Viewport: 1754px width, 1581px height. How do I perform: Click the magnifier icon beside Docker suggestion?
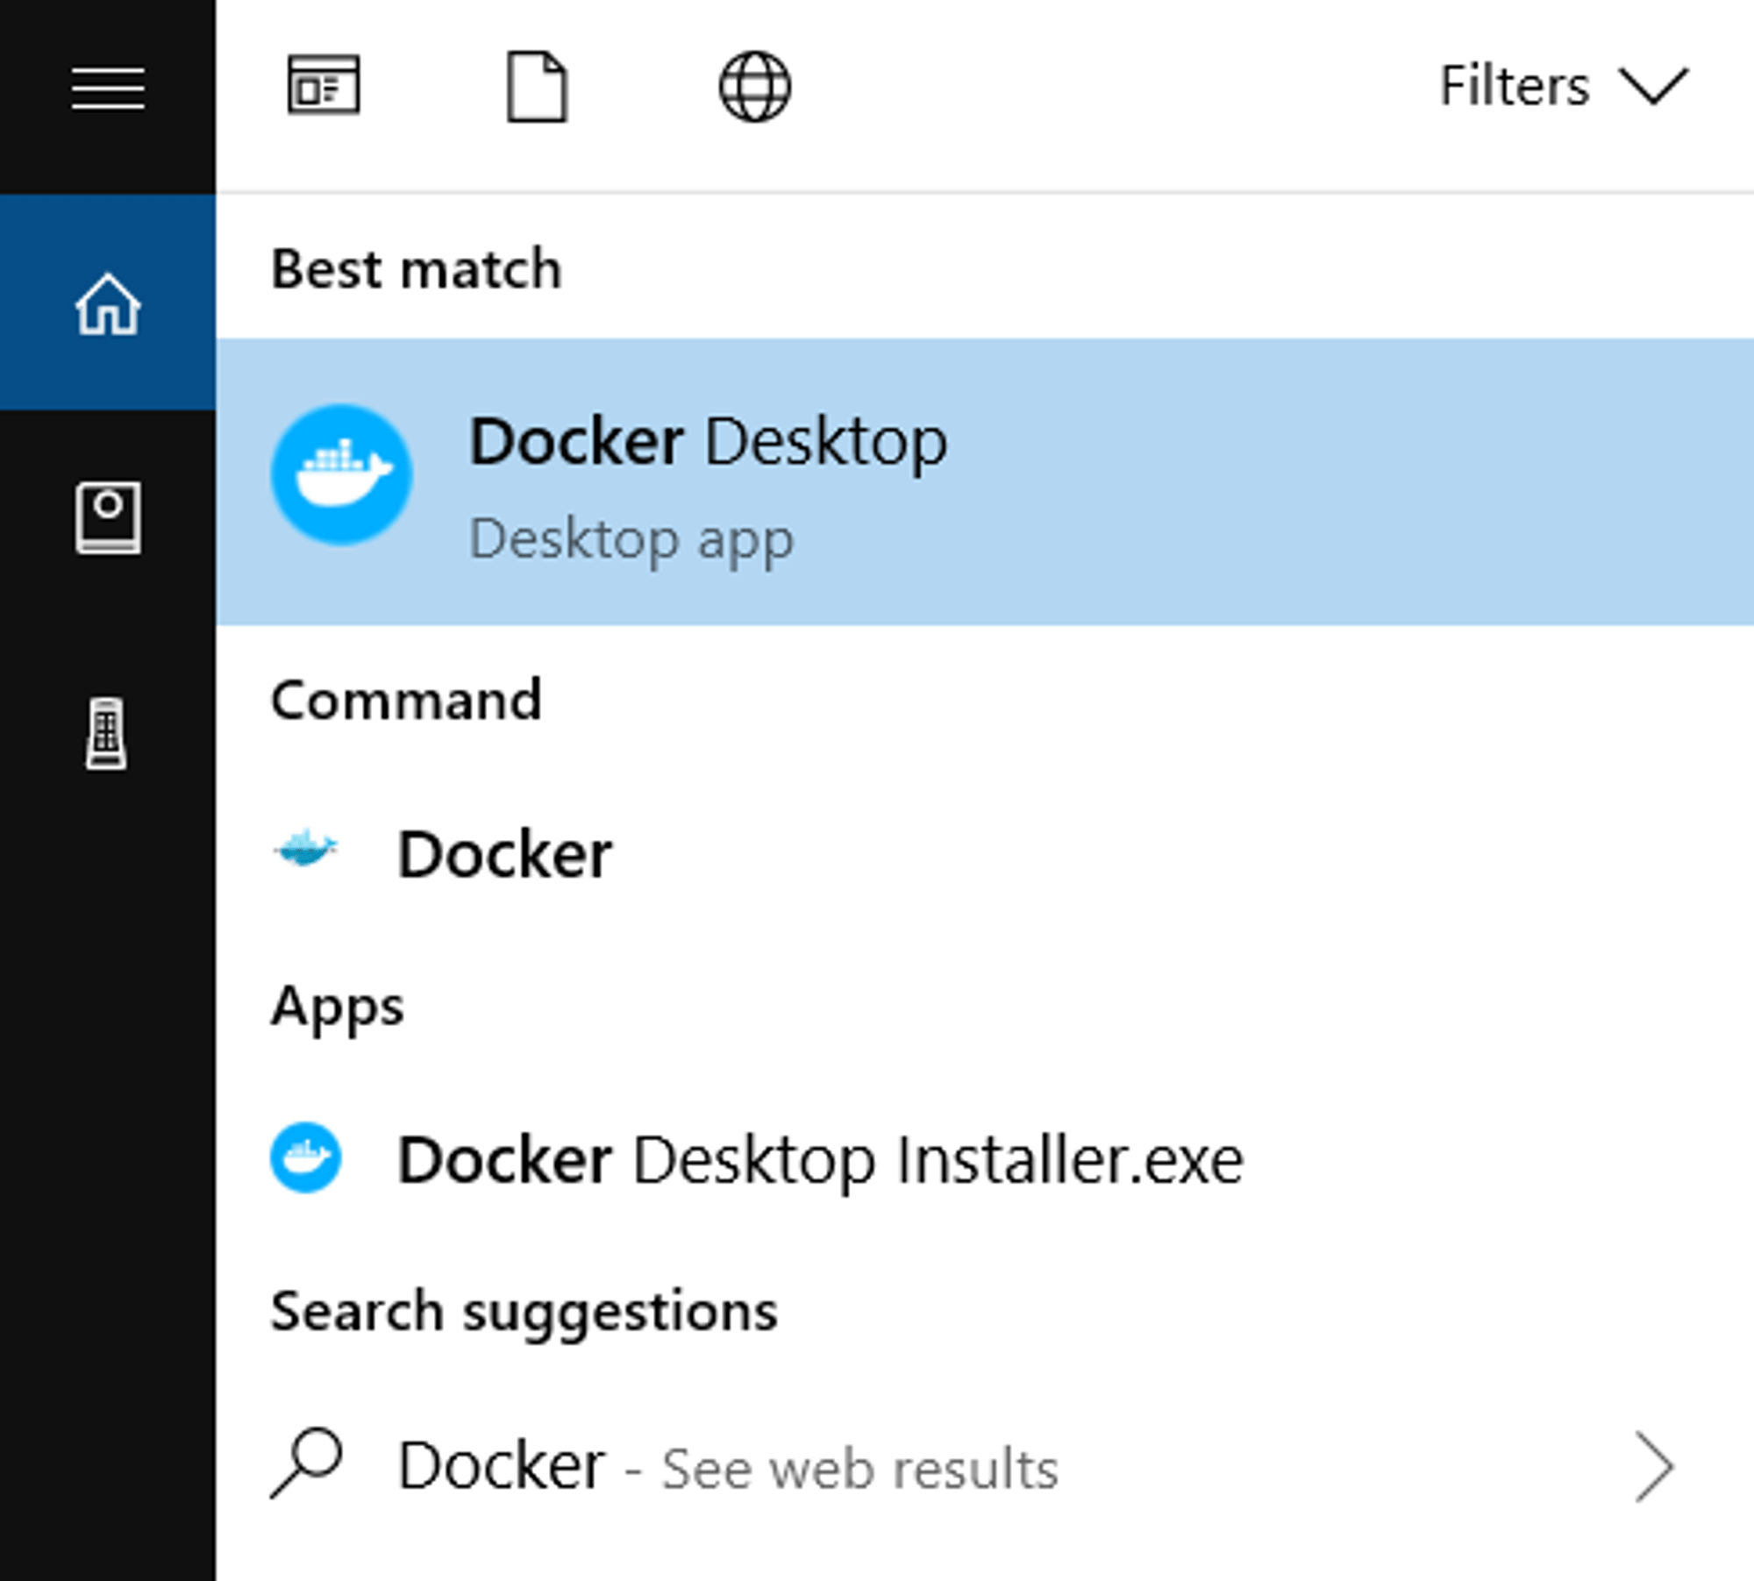(305, 1463)
